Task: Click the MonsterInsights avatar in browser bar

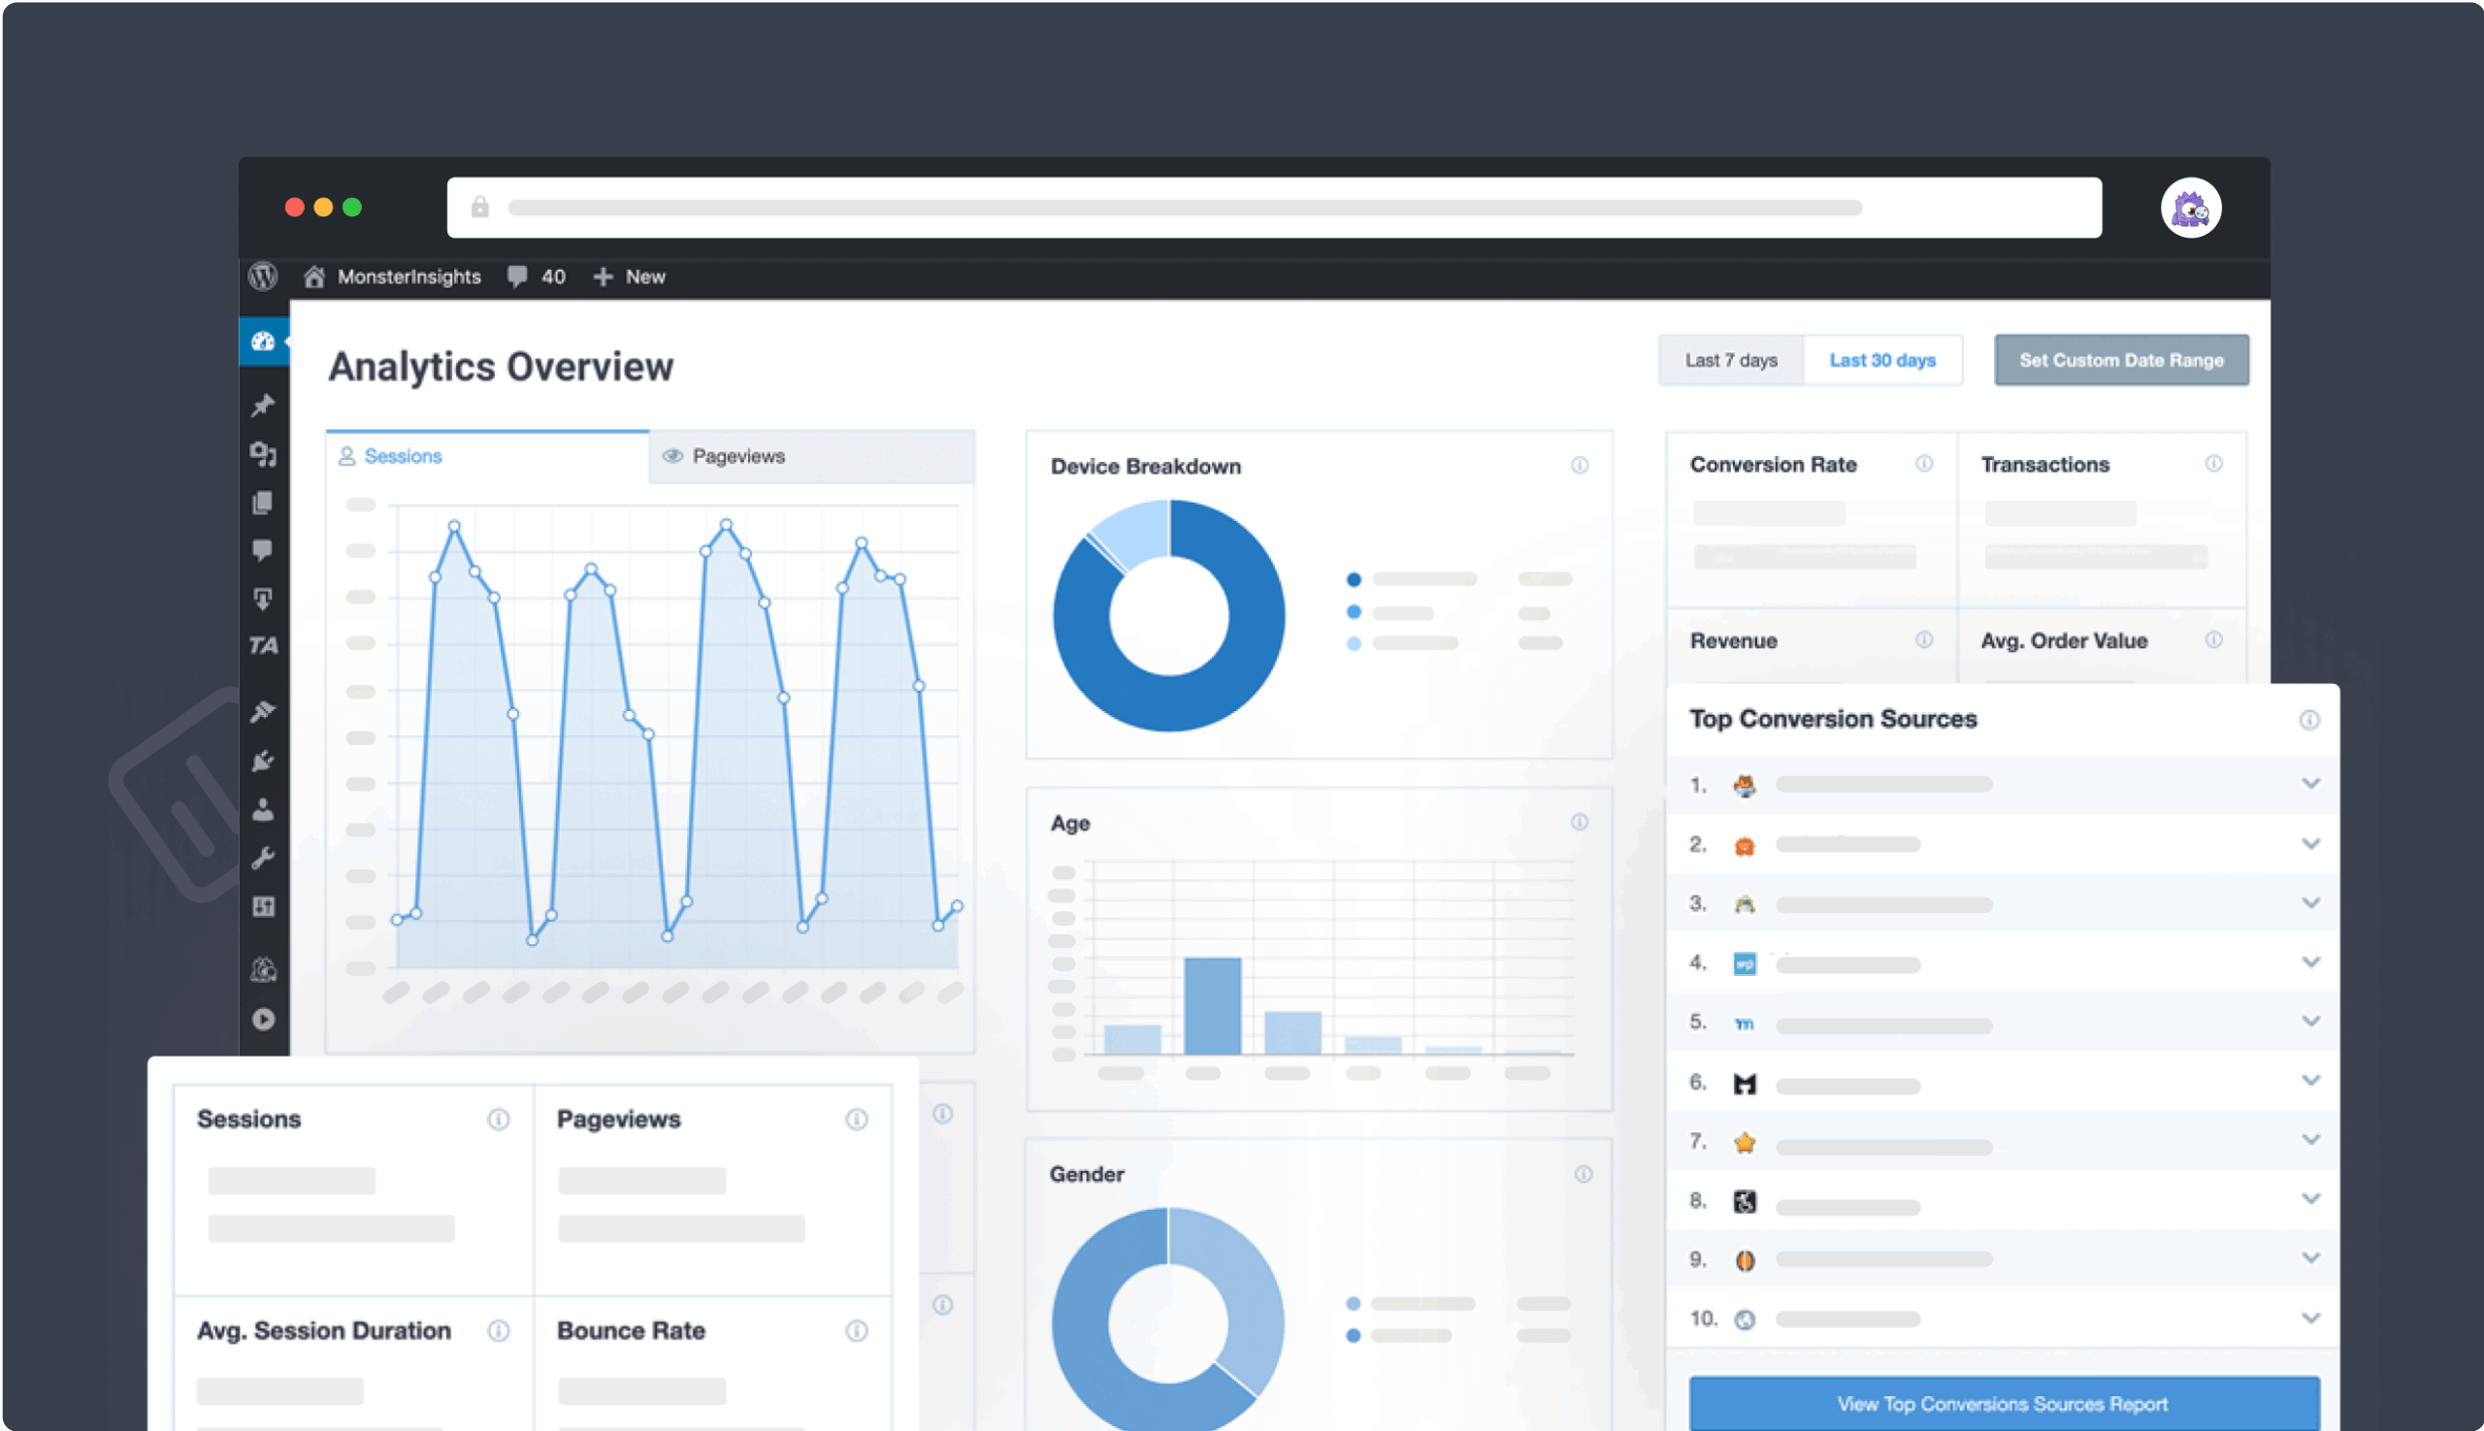Action: [2190, 209]
